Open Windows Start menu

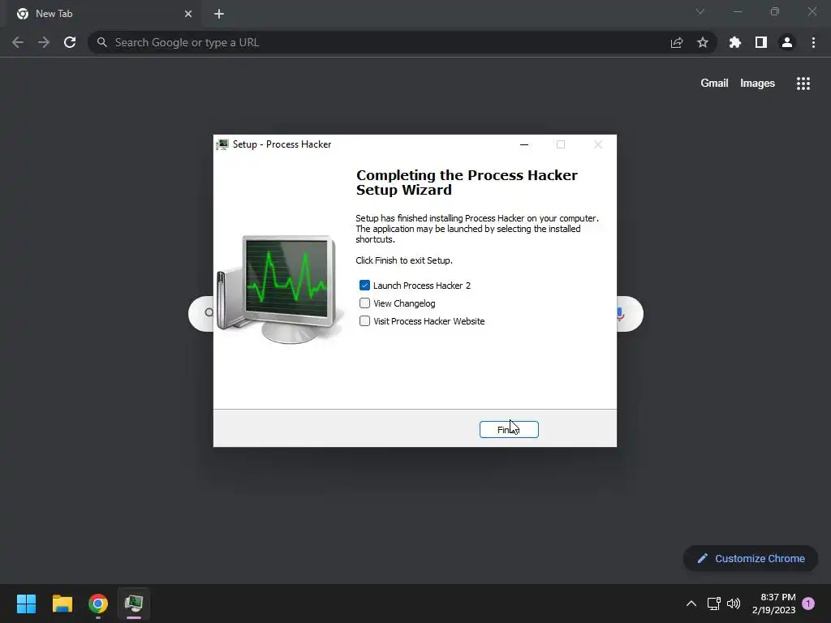click(x=26, y=604)
